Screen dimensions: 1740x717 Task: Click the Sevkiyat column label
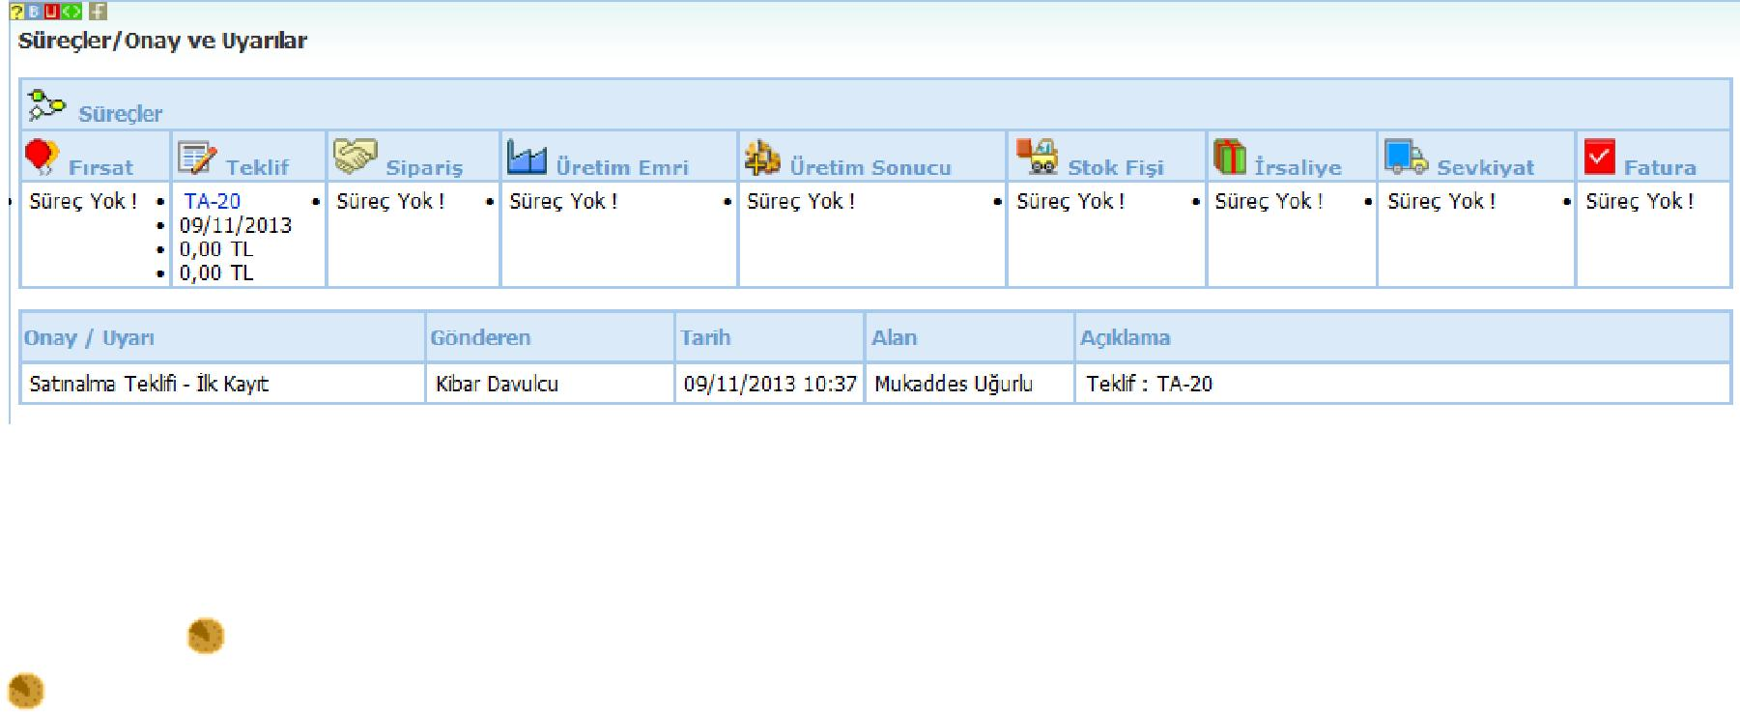[x=1485, y=167]
